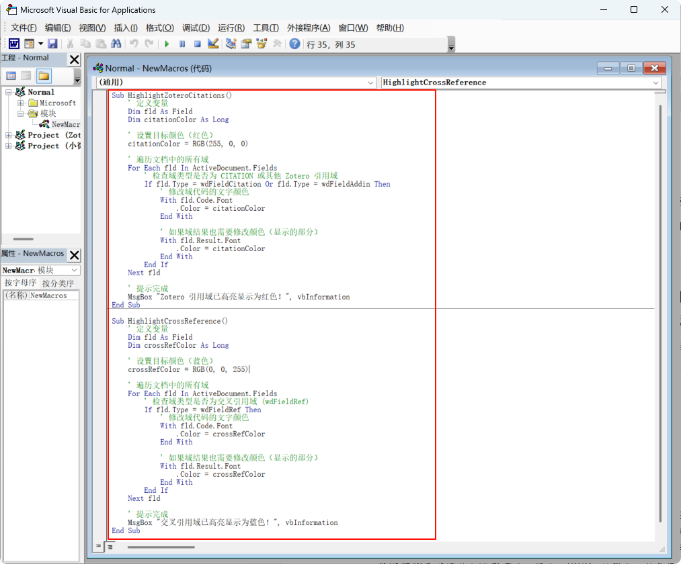Open the 调试(D) menu

(196, 28)
